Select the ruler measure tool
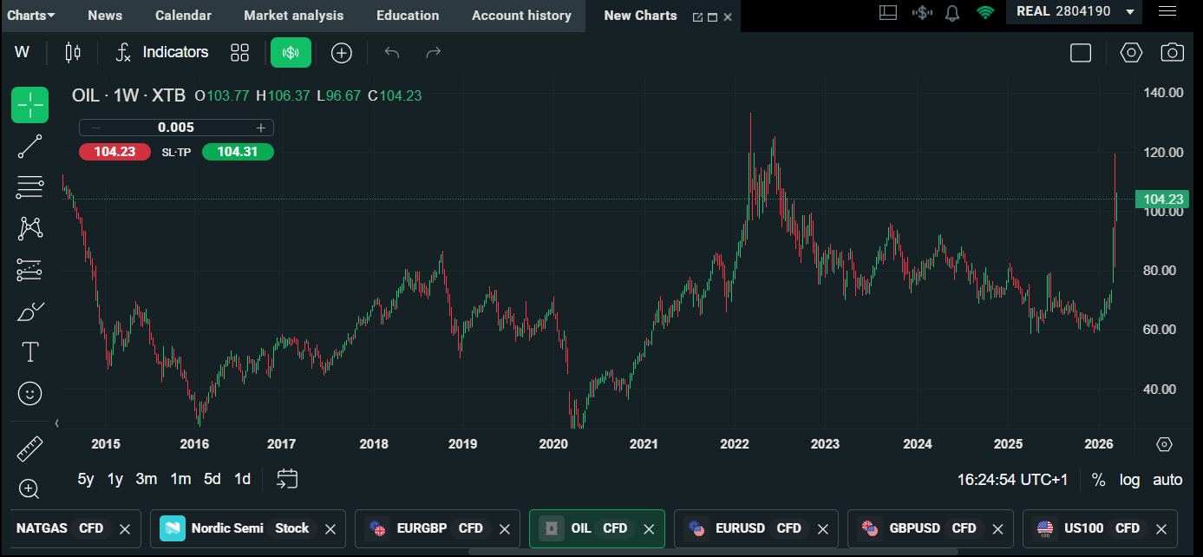Screen dimensions: 1203x557 pos(29,449)
